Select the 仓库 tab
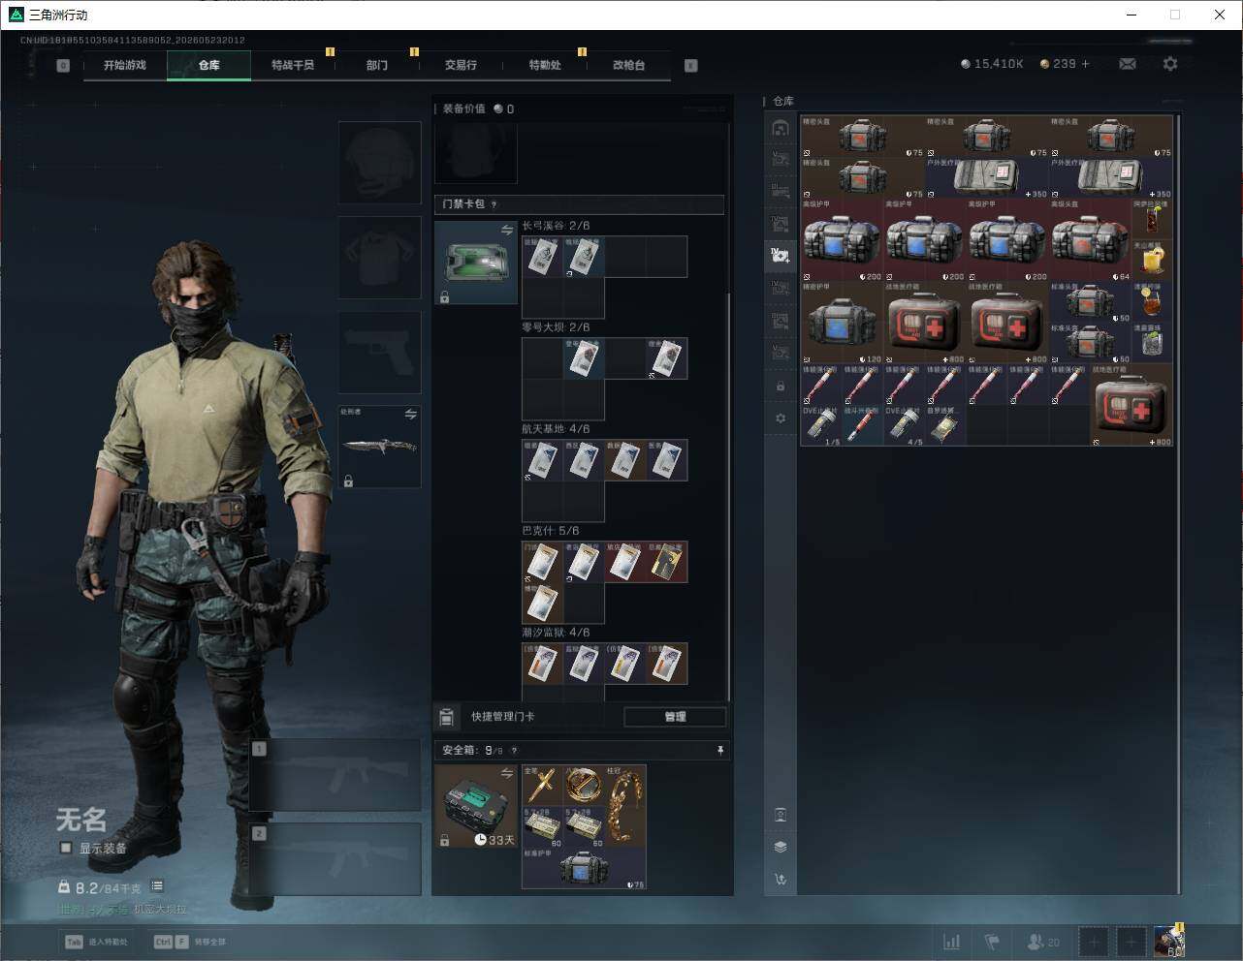This screenshot has width=1243, height=961. (x=209, y=65)
